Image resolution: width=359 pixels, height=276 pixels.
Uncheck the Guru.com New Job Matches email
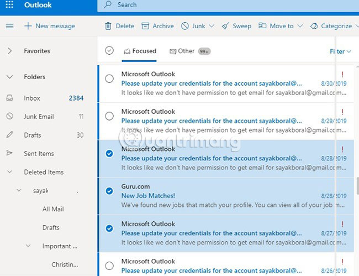109,191
